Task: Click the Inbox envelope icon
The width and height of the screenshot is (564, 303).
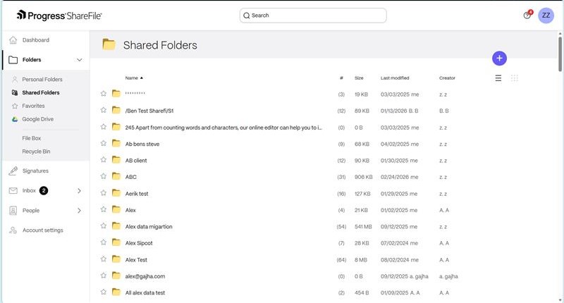Action: pyautogui.click(x=13, y=191)
